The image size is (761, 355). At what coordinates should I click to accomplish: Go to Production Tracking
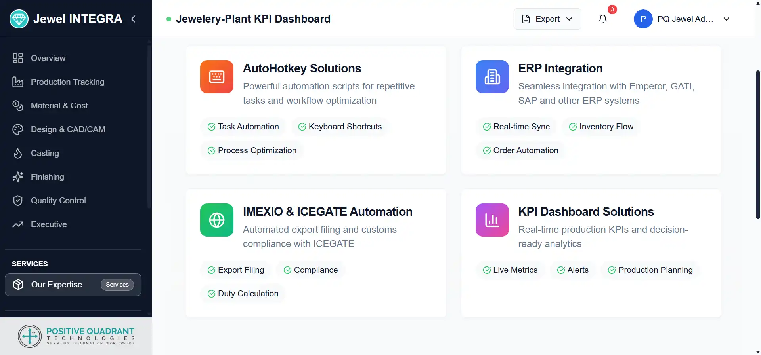point(73,82)
